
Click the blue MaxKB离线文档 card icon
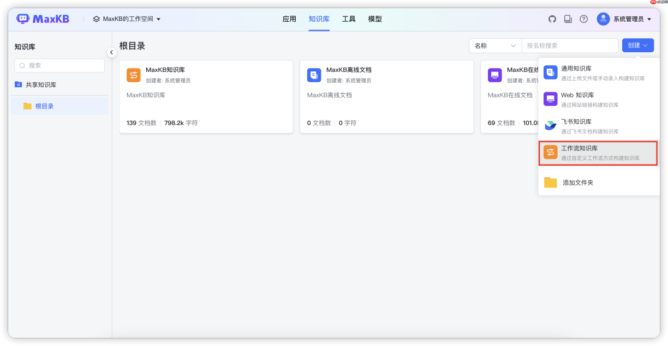coord(314,75)
